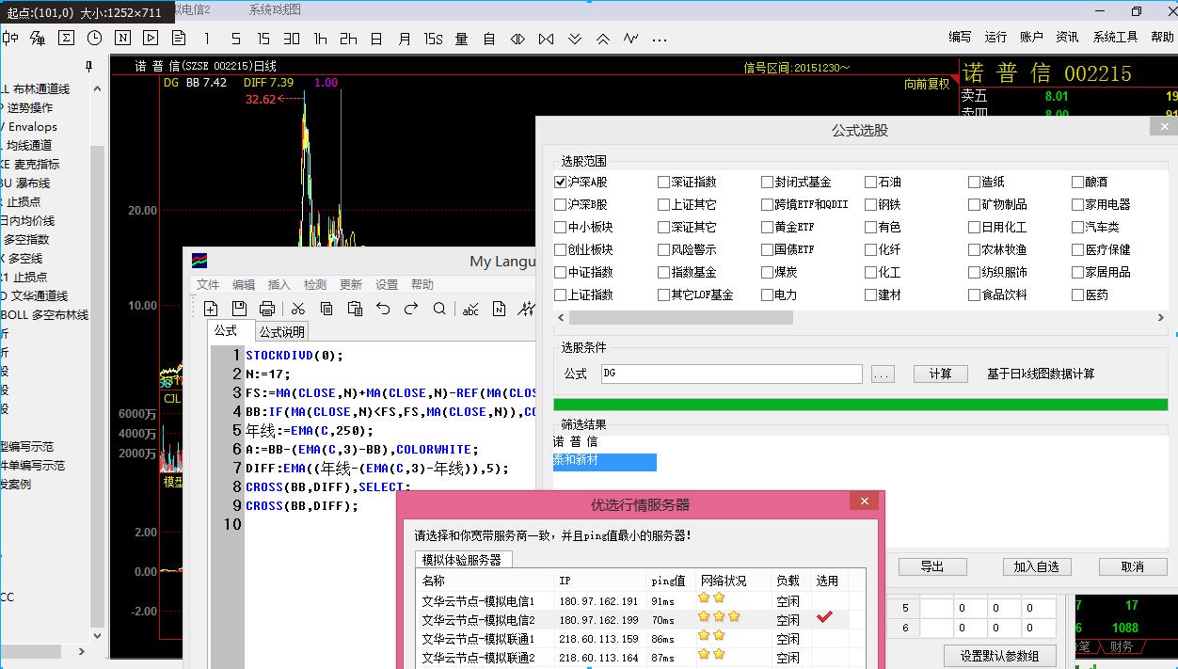Click the cut scissors icon
1178x669 pixels.
[x=297, y=309]
